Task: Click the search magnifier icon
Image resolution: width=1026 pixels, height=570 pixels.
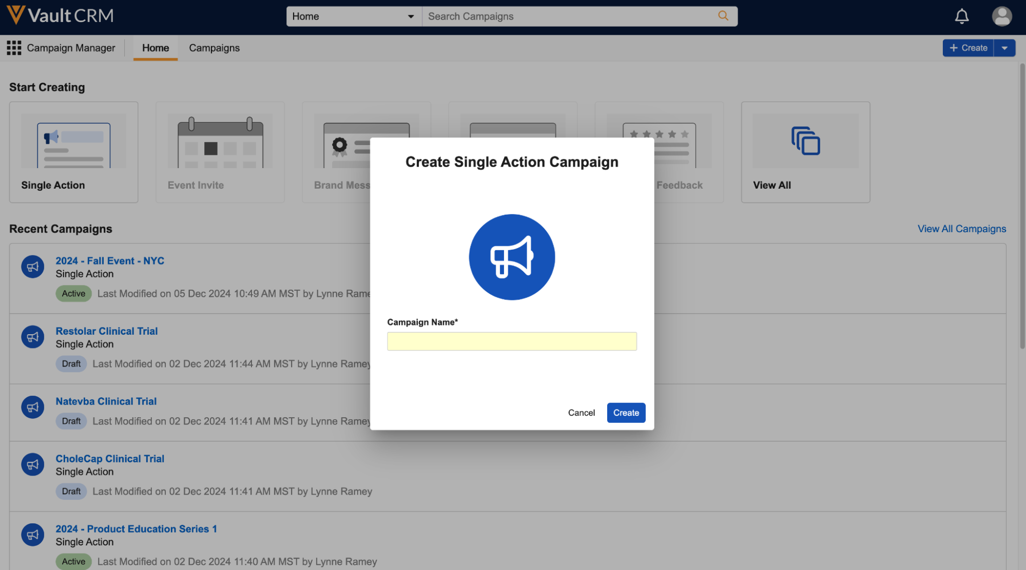Action: [723, 16]
